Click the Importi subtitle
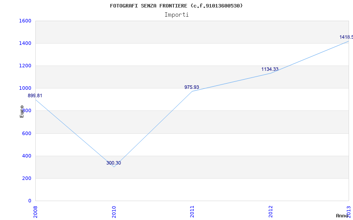The height and width of the screenshot is (220, 353). [x=176, y=15]
